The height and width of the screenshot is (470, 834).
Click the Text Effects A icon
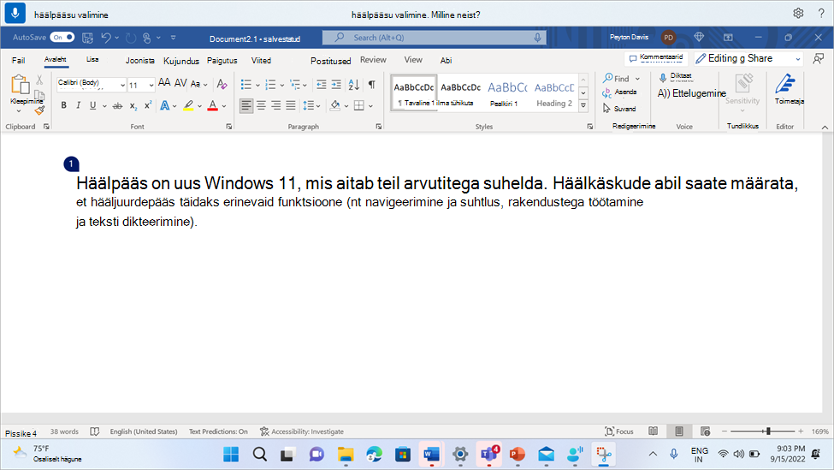[165, 105]
